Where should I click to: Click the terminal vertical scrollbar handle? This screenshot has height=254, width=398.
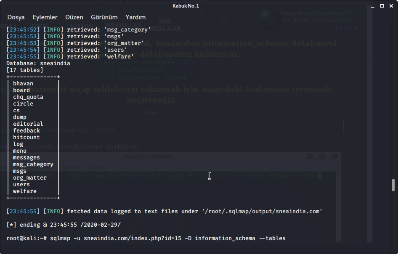tap(393, 185)
